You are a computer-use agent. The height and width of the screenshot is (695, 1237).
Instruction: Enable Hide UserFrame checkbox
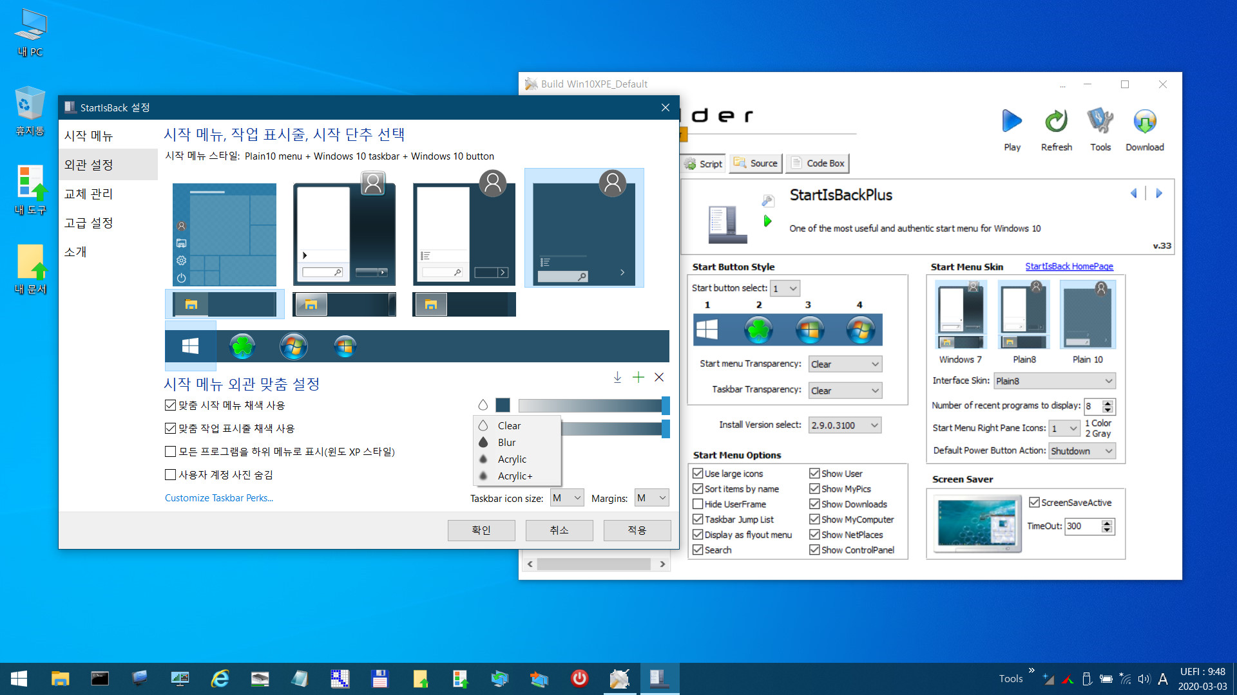pos(698,504)
